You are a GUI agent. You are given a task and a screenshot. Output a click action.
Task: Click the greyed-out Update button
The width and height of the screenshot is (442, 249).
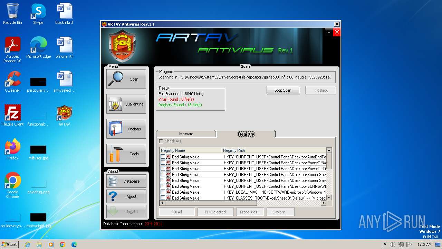(x=126, y=212)
